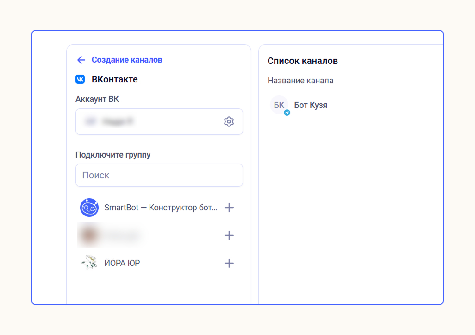
Task: Click the БК avatar of Бот Кузя
Action: click(x=279, y=105)
